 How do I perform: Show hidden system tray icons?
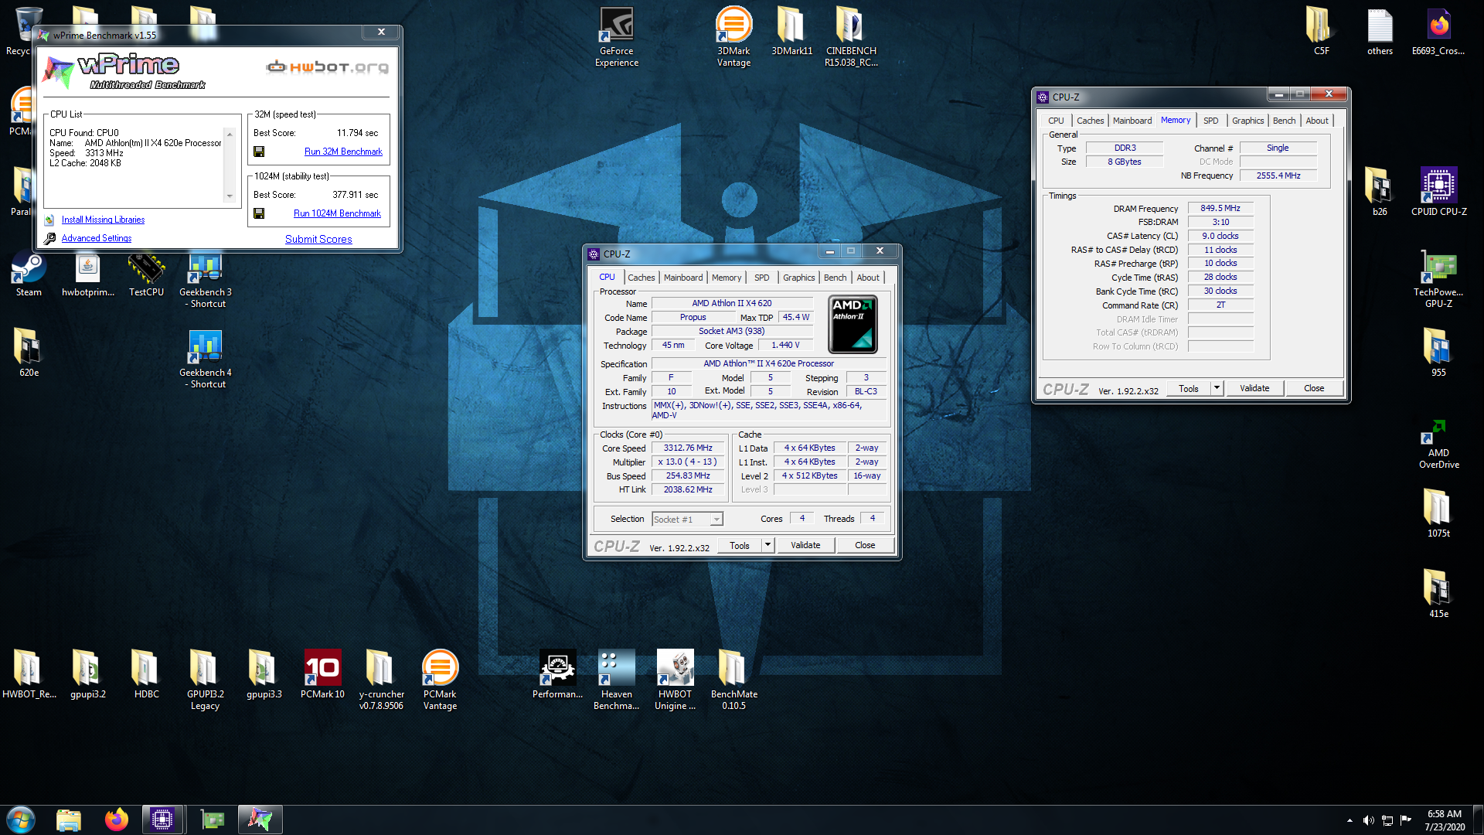[x=1350, y=820]
